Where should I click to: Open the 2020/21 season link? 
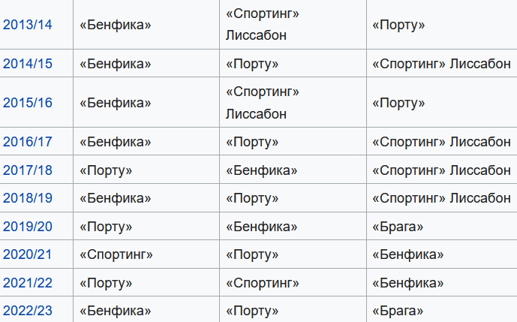[27, 254]
